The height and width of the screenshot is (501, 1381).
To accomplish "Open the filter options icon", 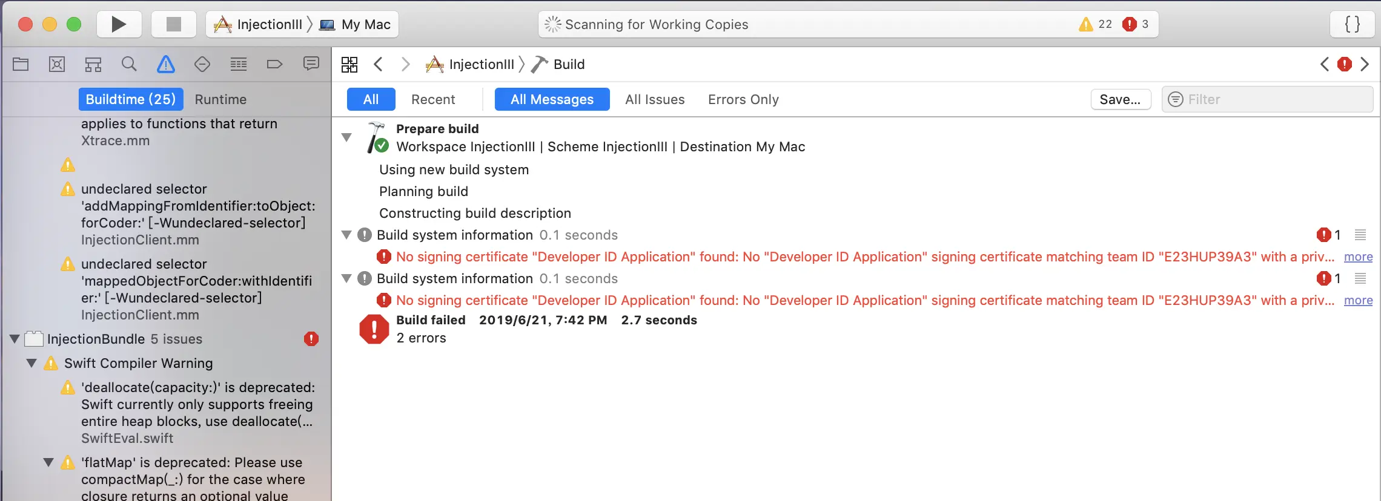I will point(1175,99).
